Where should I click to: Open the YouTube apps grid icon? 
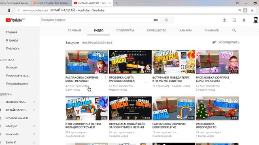(234, 20)
